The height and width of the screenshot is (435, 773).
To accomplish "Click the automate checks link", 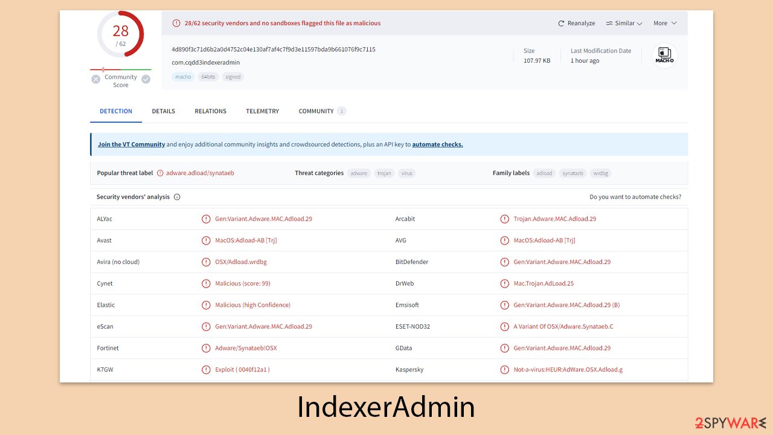I will pyautogui.click(x=437, y=144).
